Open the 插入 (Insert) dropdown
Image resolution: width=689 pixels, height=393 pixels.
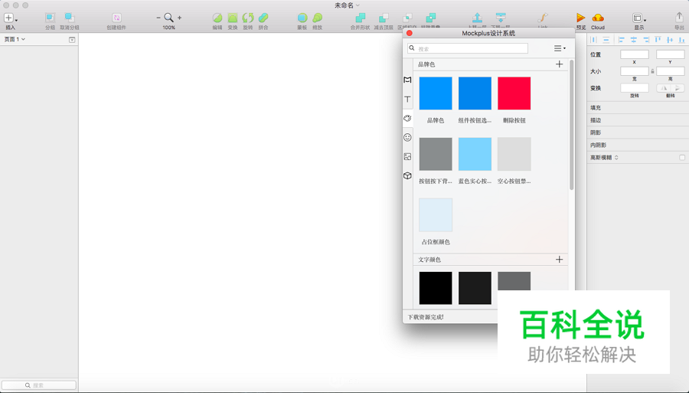(11, 18)
